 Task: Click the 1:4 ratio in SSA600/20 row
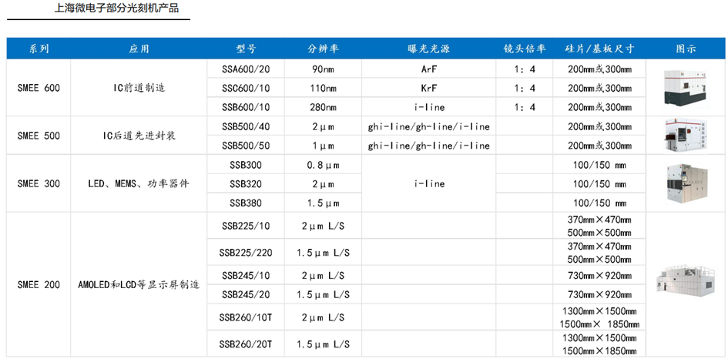tap(525, 69)
